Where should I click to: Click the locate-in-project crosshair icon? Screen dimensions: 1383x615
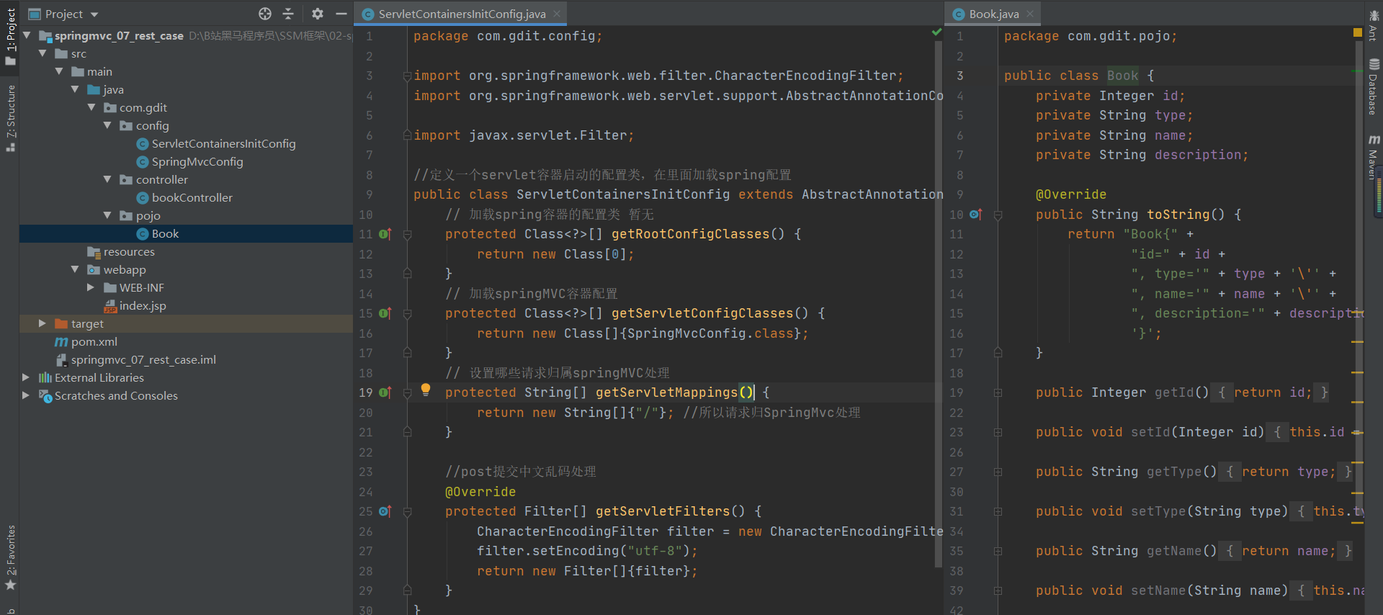point(265,14)
